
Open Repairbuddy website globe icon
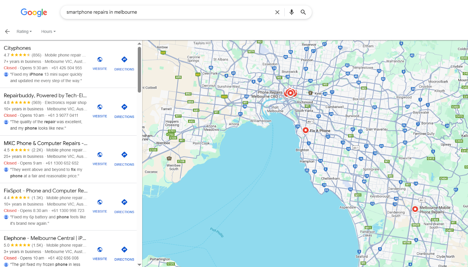[100, 107]
